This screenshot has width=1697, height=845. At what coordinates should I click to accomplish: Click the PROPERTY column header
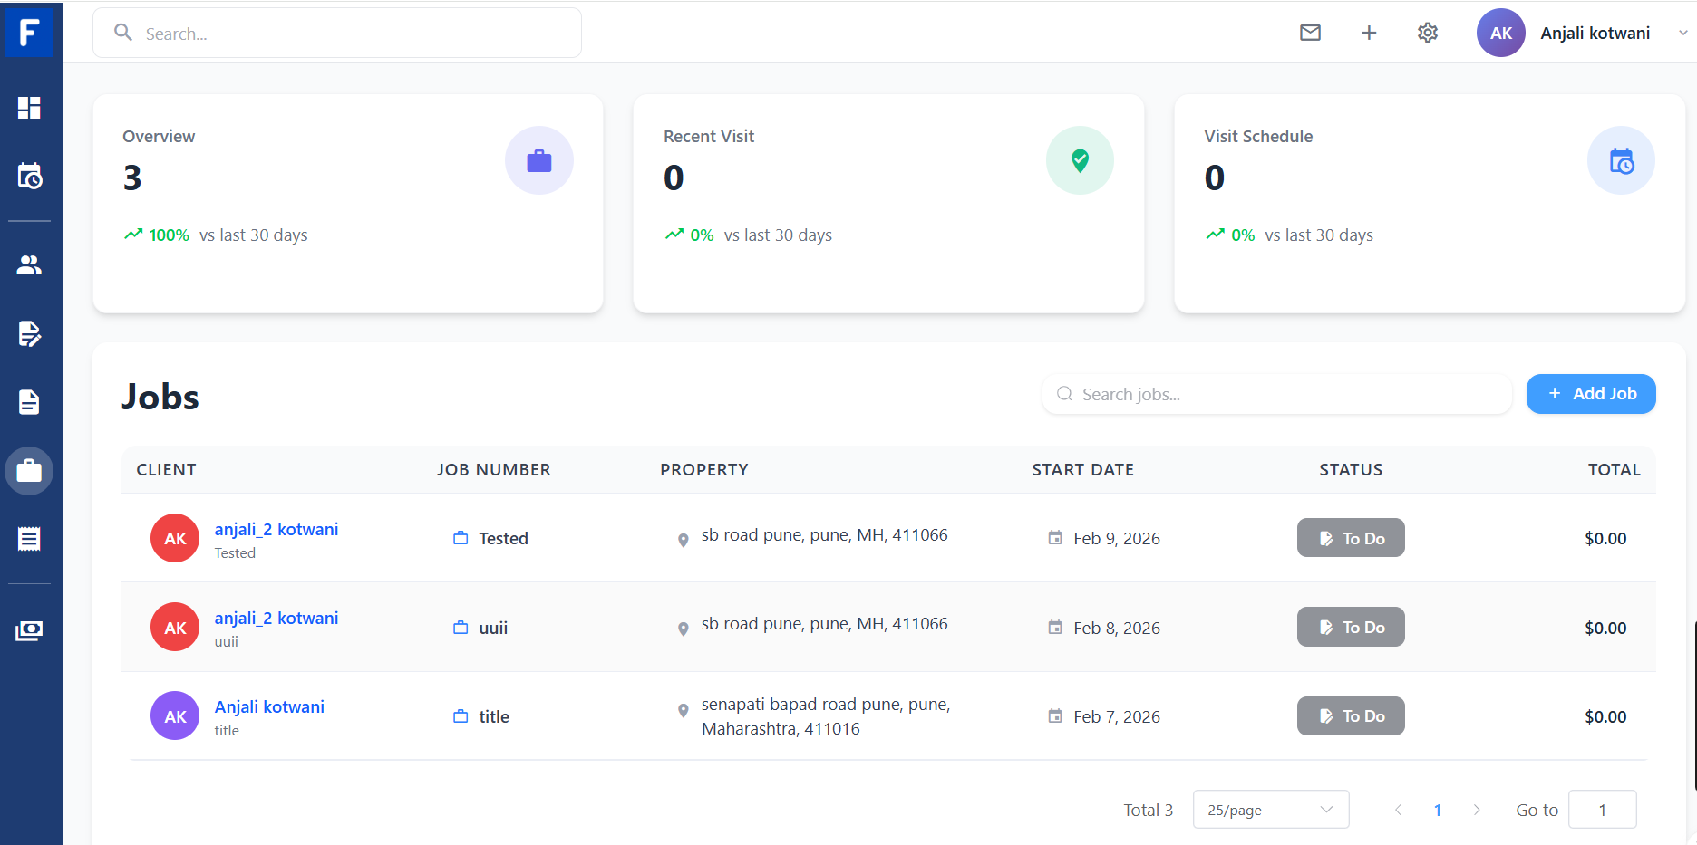click(x=703, y=470)
